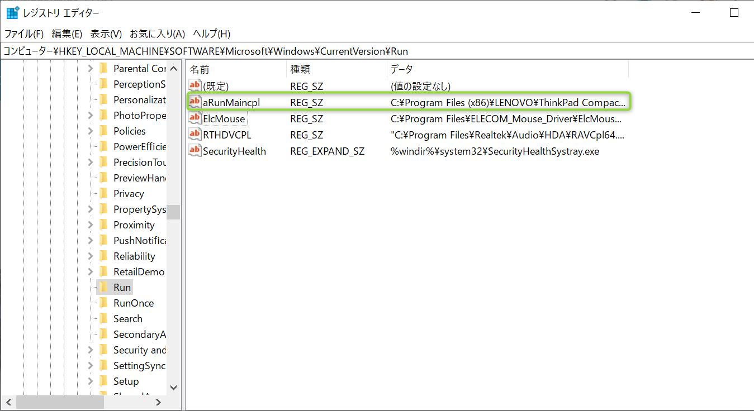Click the (既定) default value icon
The image size is (754, 411).
195,86
